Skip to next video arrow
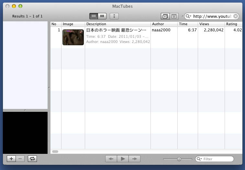 (x=134, y=159)
